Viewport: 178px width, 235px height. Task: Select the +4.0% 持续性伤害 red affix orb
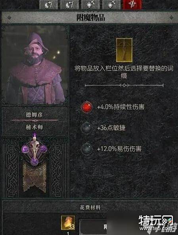click(86, 107)
